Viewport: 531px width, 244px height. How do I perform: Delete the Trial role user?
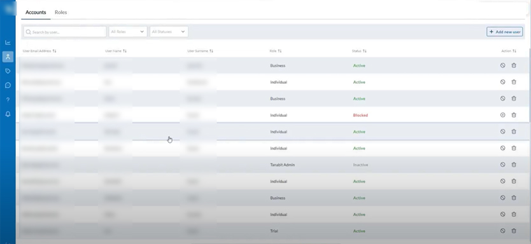pyautogui.click(x=514, y=231)
